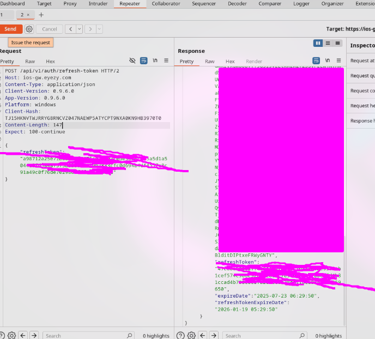Open request search settings gear
Viewport: 375px width, 339px height.
point(12,335)
